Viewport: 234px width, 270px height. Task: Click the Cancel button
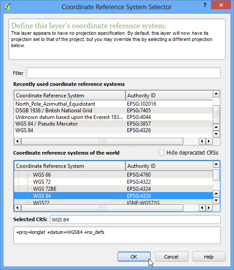click(171, 257)
